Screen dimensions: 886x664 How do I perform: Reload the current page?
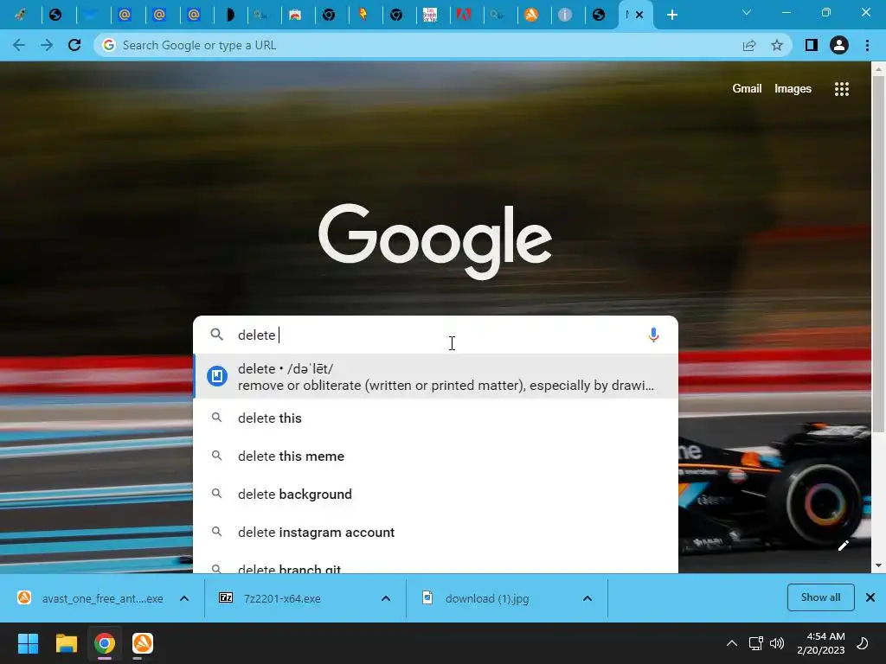point(74,45)
